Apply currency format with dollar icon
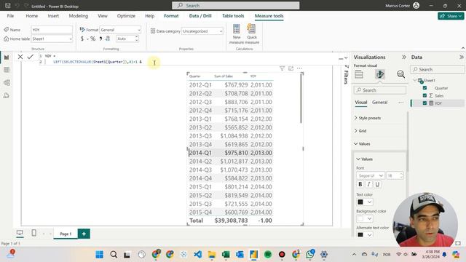This screenshot has height=262, width=466. pos(82,39)
